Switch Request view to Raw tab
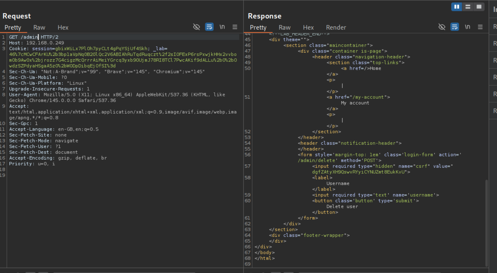Screen dimensions: 497x273 pos(39,28)
